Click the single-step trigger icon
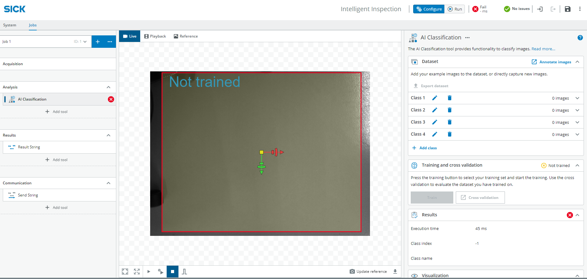Image resolution: width=587 pixels, height=279 pixels. tap(160, 272)
